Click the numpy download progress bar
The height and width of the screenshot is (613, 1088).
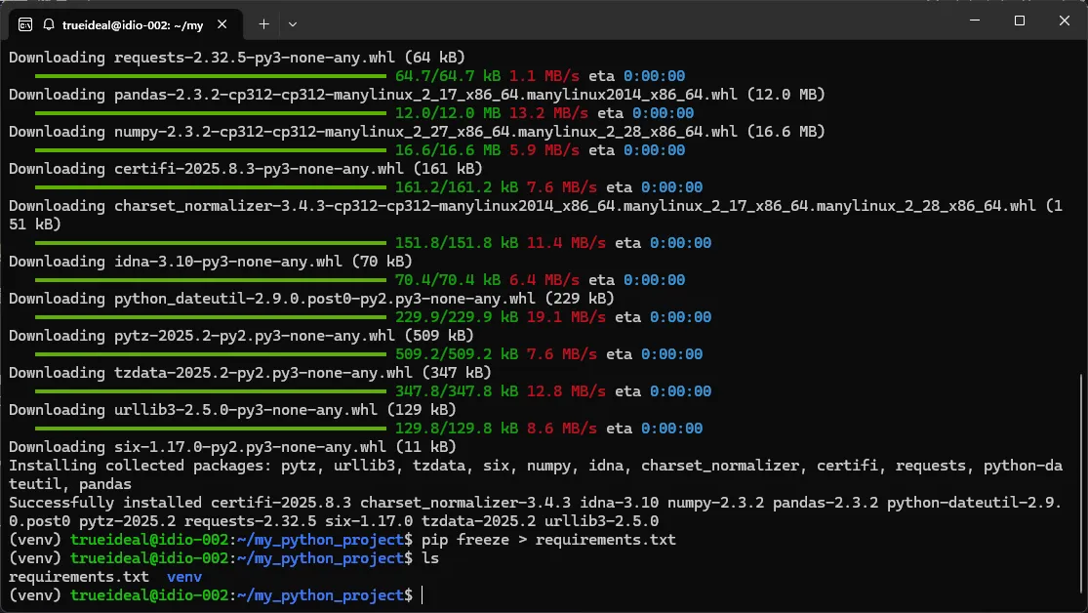click(x=210, y=150)
